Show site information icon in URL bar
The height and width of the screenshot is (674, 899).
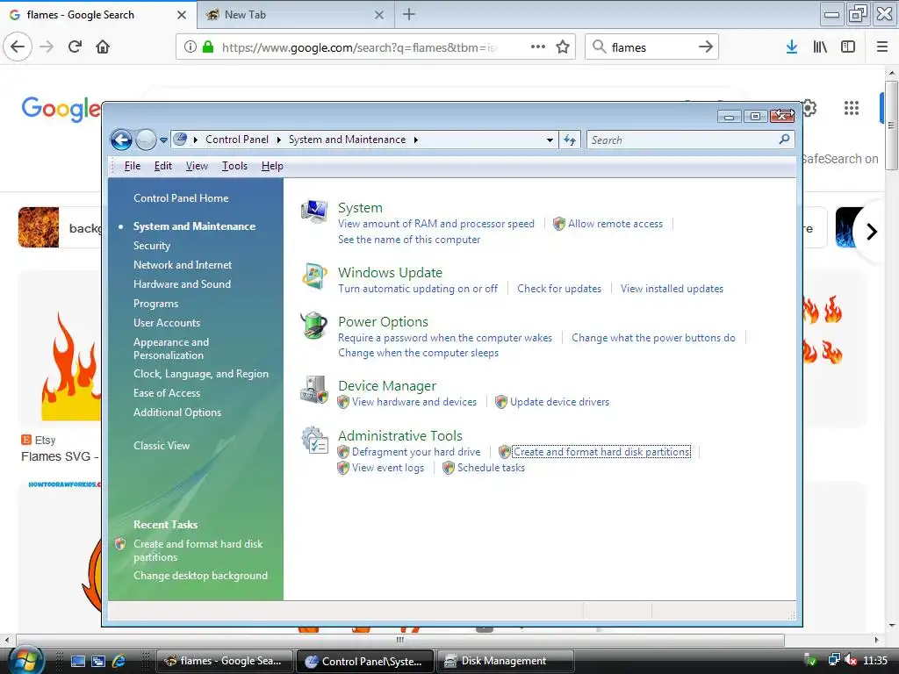tap(190, 47)
